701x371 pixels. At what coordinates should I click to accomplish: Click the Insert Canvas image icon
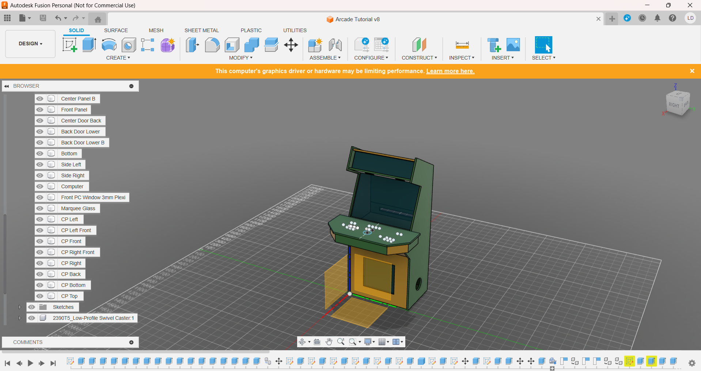pyautogui.click(x=513, y=45)
